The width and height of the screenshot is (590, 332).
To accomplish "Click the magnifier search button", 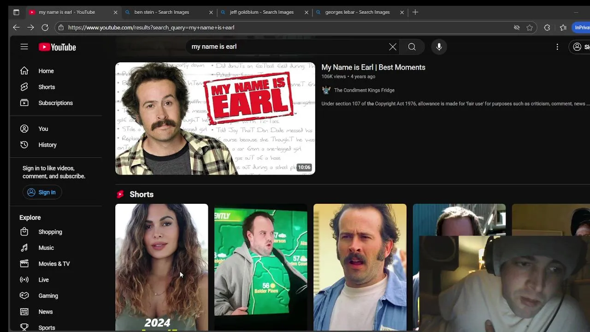I will (412, 47).
